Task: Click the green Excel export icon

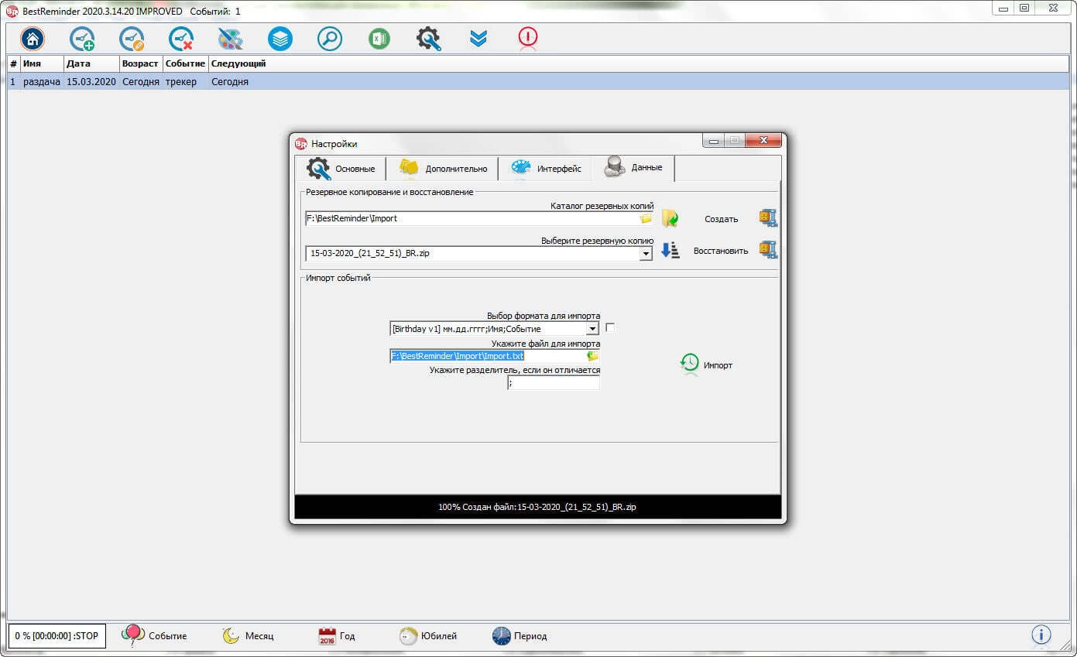Action: (x=379, y=39)
